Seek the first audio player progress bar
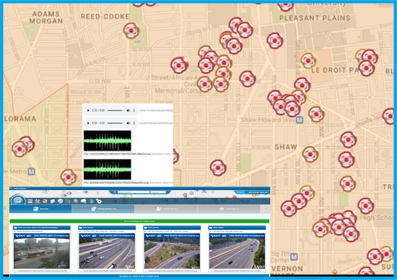 pyautogui.click(x=115, y=110)
